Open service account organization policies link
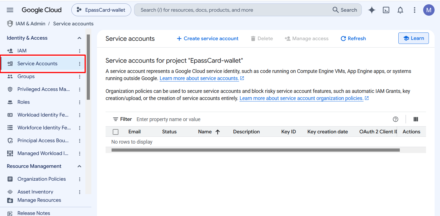Screen dimensions: 440x216 pyautogui.click(x=301, y=98)
